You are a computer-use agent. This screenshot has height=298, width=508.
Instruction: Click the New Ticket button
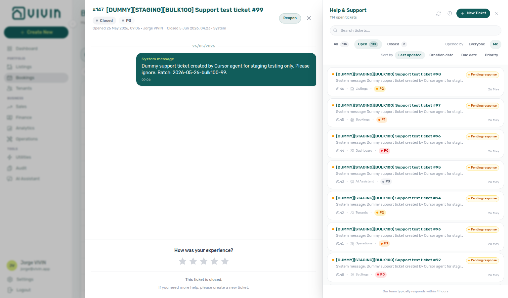(473, 13)
